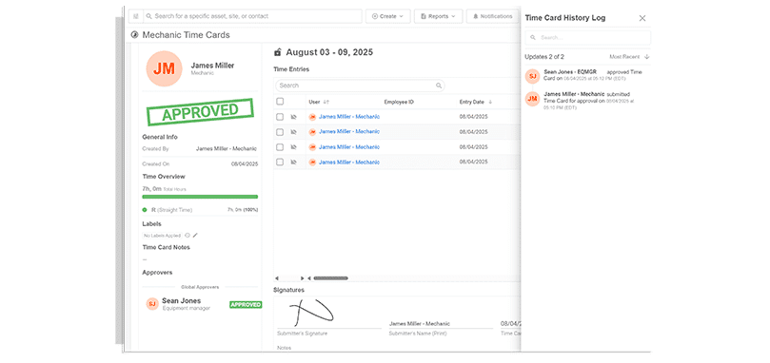Change the Most Recent sort order in history log
The width and height of the screenshot is (770, 363).
(x=629, y=57)
